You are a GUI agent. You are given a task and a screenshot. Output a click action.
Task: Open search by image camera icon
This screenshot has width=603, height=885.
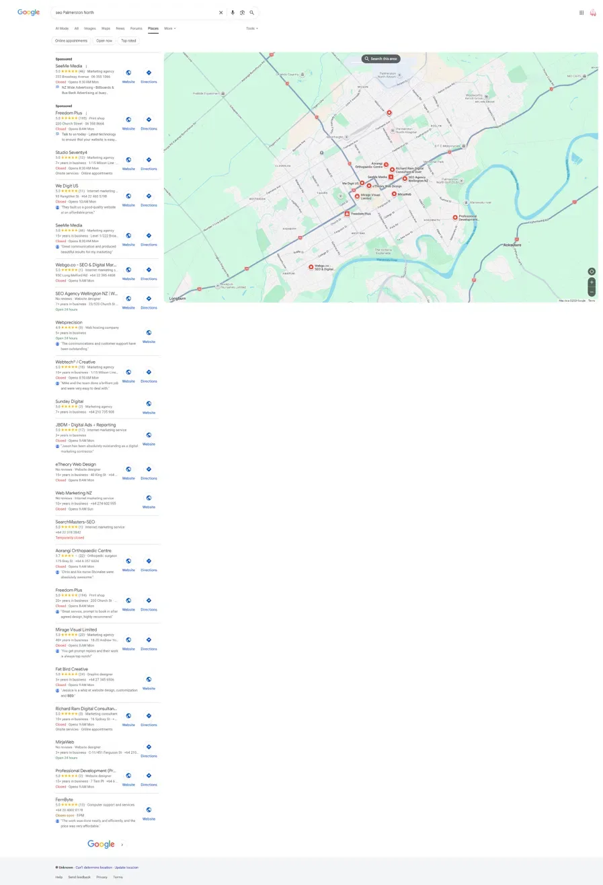click(x=242, y=12)
